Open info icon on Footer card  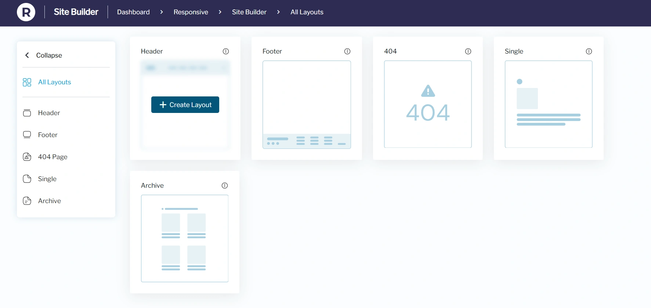pyautogui.click(x=347, y=51)
